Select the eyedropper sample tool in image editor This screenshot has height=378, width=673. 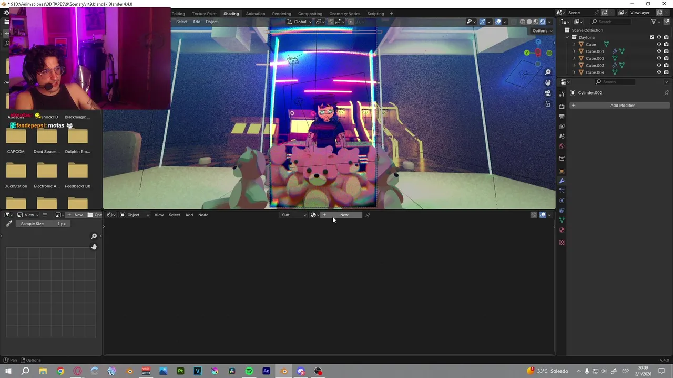click(8, 224)
